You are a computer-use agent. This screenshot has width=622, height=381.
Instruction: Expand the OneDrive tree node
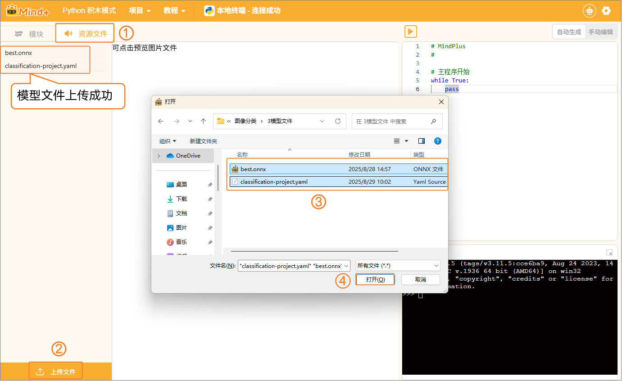pos(159,156)
